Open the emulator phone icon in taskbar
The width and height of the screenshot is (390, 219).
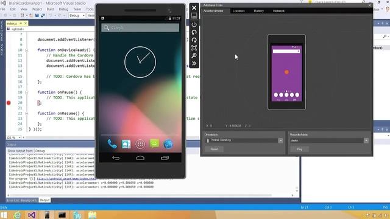click(x=47, y=215)
